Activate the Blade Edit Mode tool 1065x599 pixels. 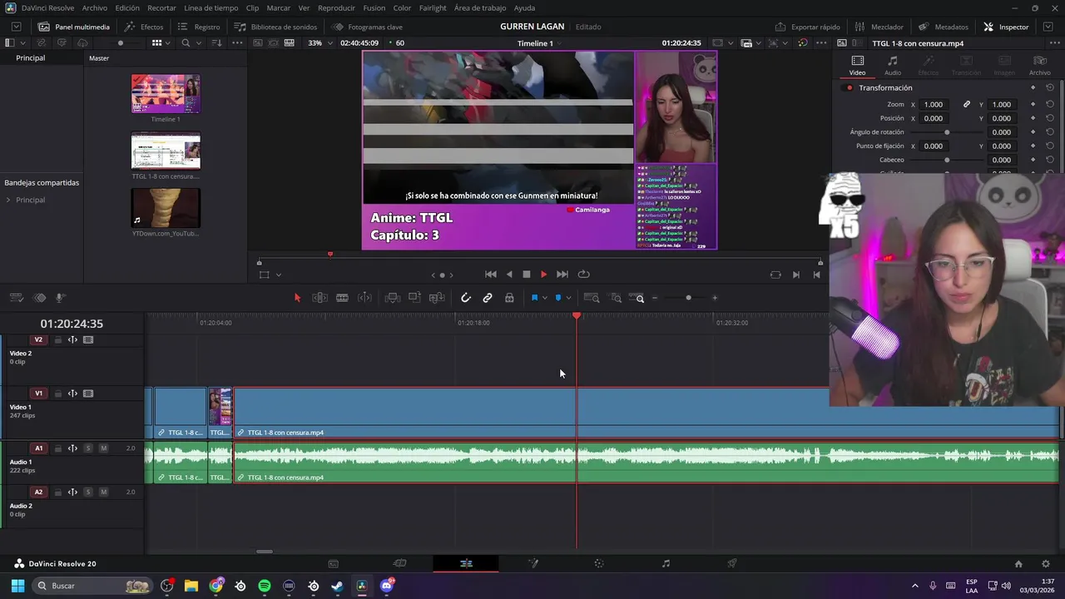tap(342, 298)
